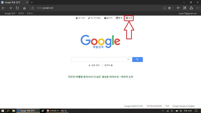Image resolution: width=201 pixels, height=113 pixels.
Task: Expand 더보기 menu in top bar
Action: tap(30, 13)
